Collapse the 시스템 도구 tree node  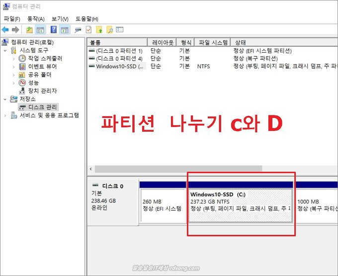5,50
